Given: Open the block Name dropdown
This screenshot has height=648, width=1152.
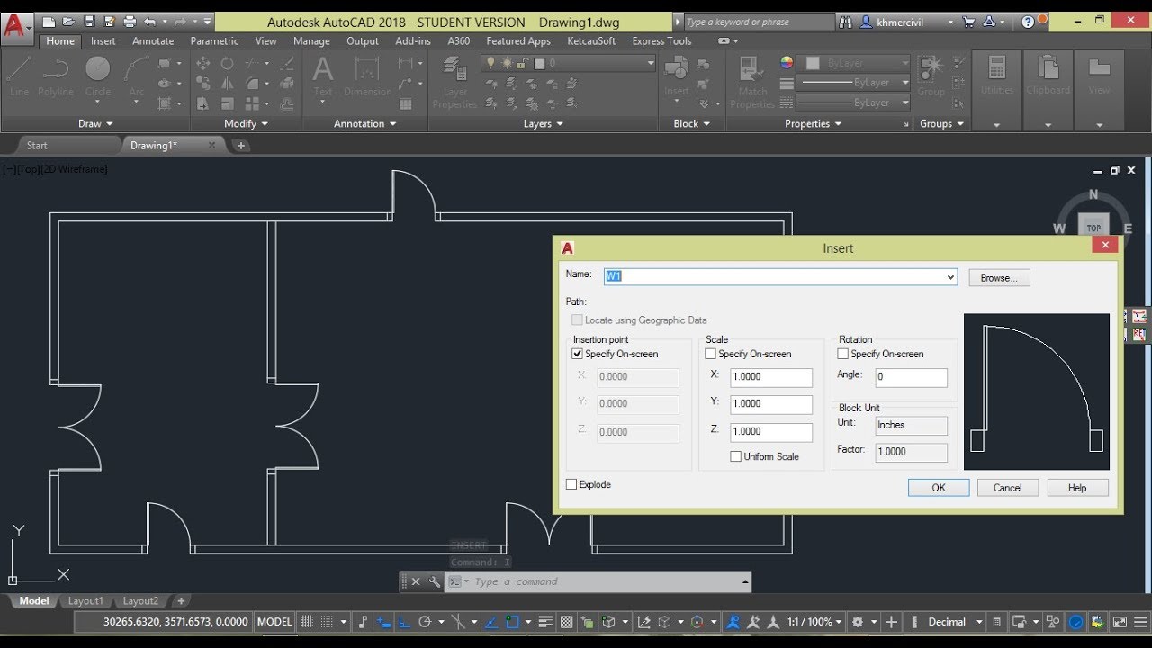Looking at the screenshot, I should click(950, 277).
